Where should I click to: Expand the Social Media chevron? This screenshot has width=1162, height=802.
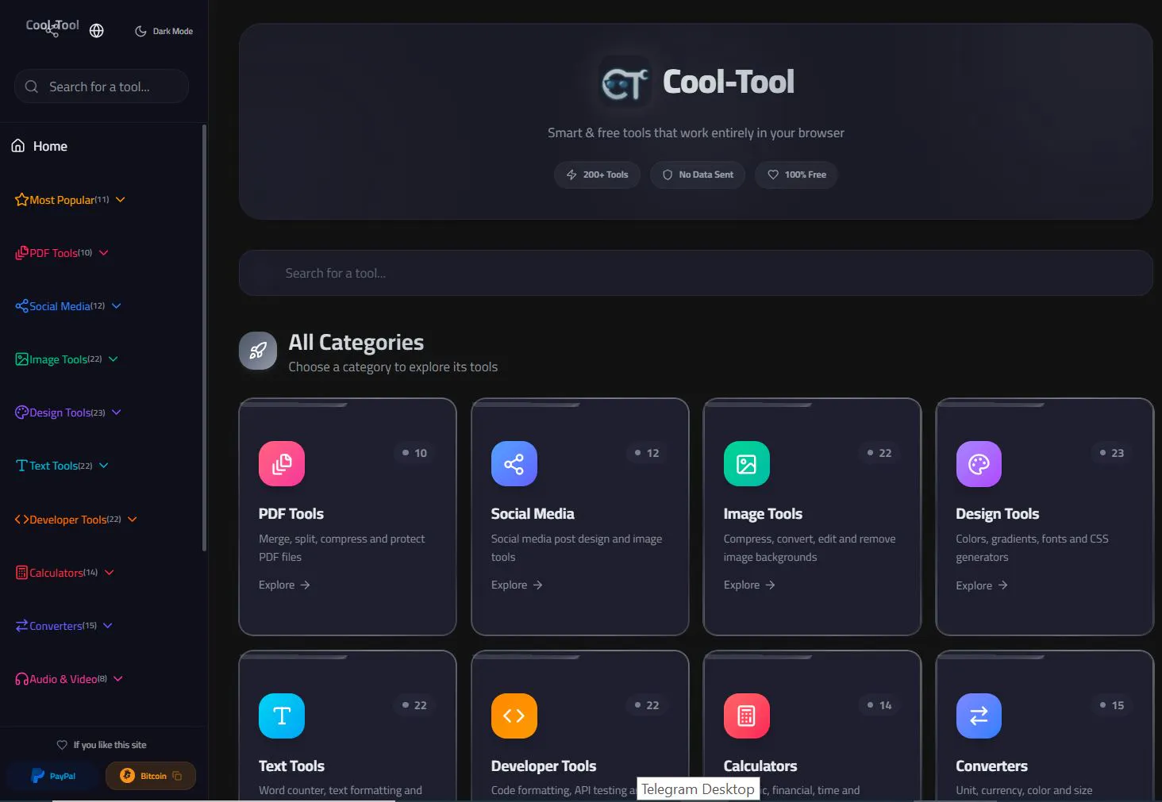click(117, 306)
